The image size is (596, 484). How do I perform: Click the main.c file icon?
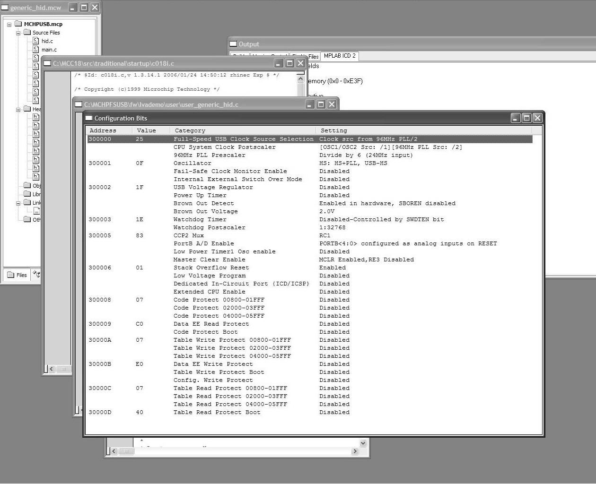pyautogui.click(x=35, y=49)
